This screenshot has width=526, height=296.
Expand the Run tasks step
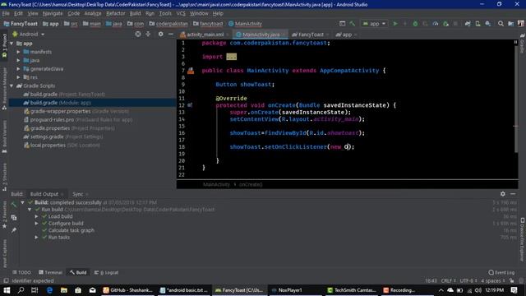(x=36, y=238)
